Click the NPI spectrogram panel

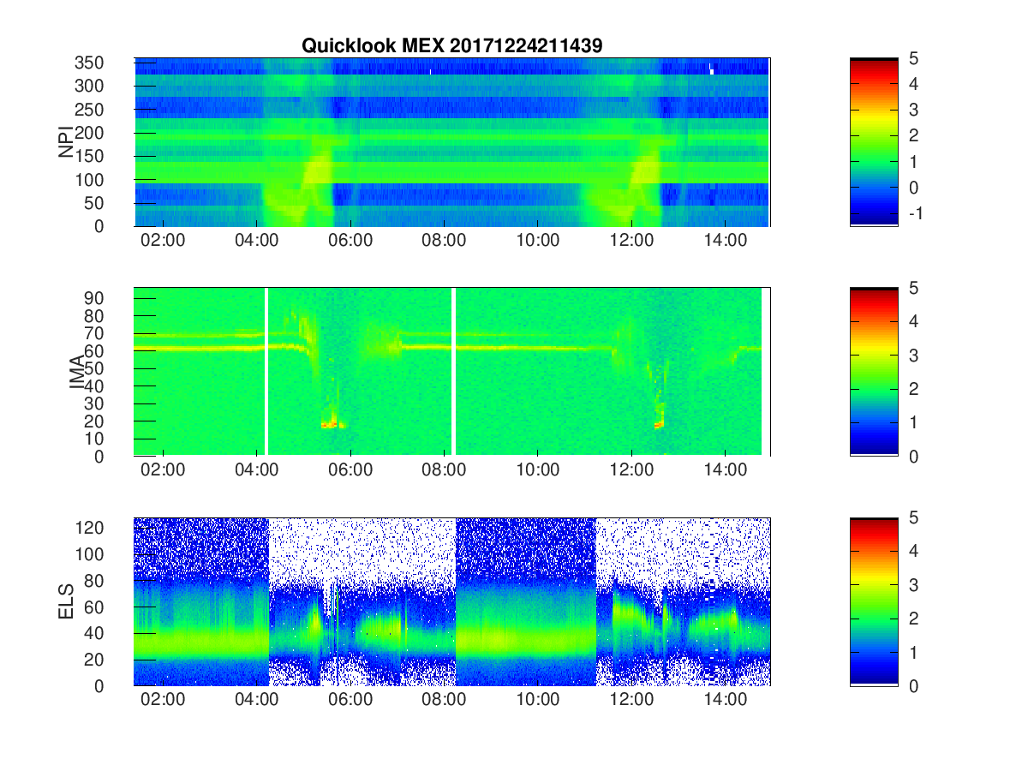(452, 142)
